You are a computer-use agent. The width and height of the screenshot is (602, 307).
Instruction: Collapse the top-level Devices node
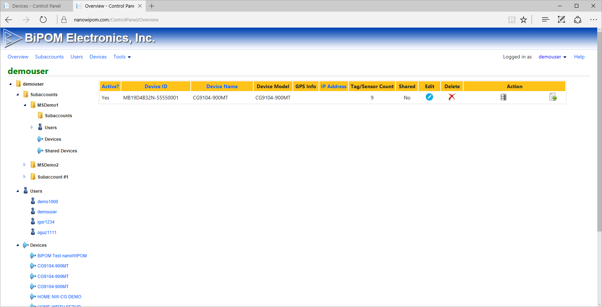tap(17, 245)
